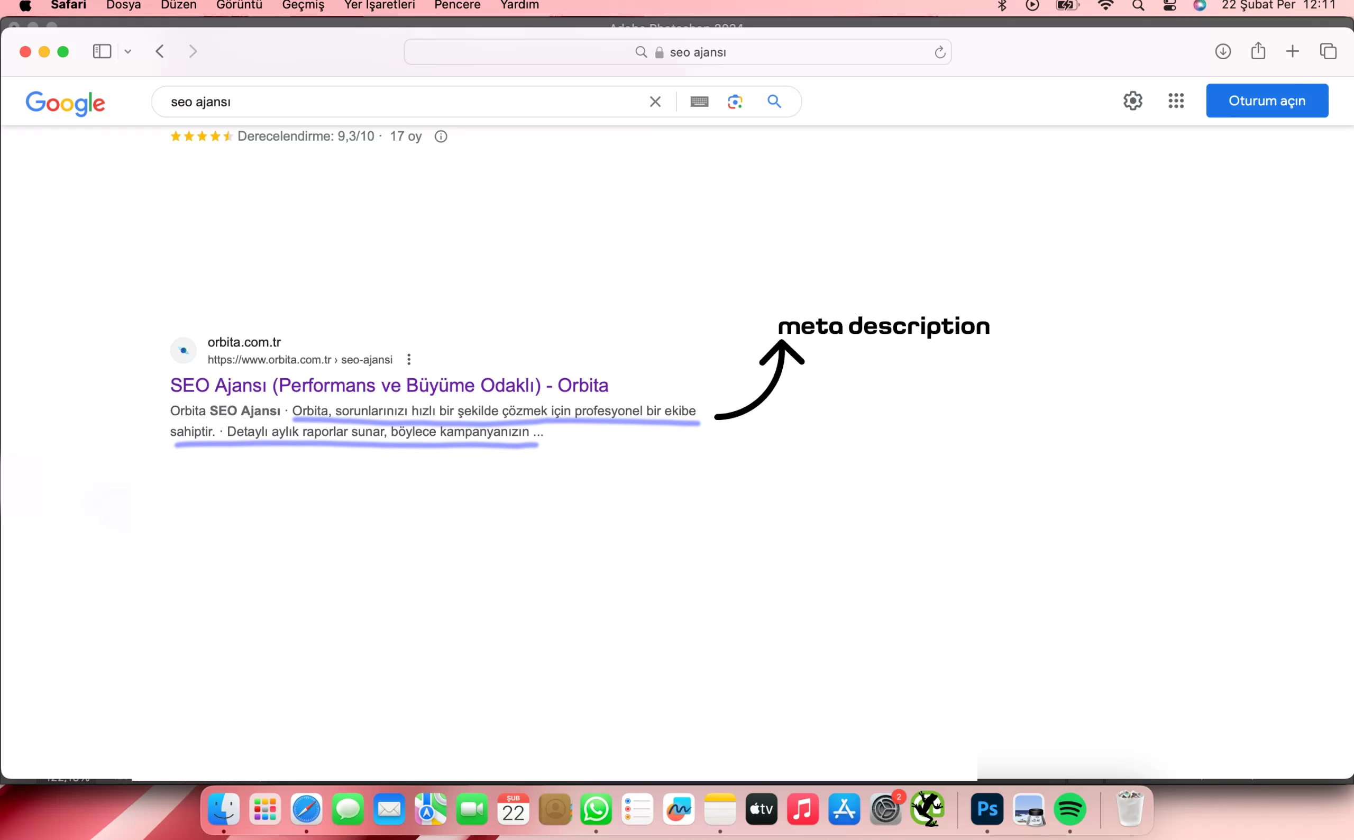Viewport: 1354px width, 840px height.
Task: Open the Yardım menu
Action: 519,5
